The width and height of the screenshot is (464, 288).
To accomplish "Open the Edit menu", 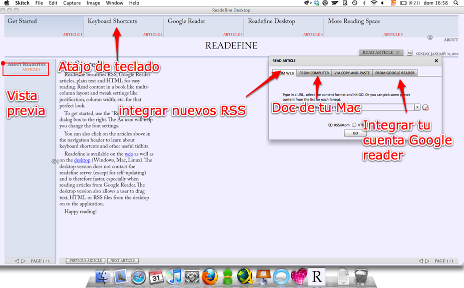I will (x=53, y=3).
